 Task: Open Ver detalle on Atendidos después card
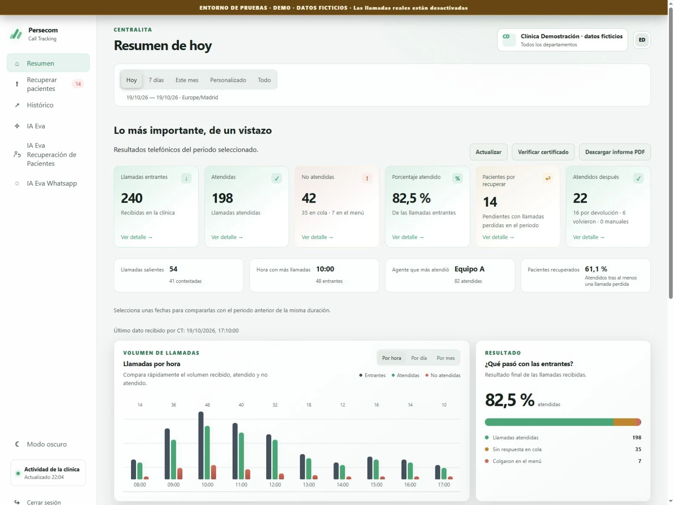pyautogui.click(x=589, y=237)
